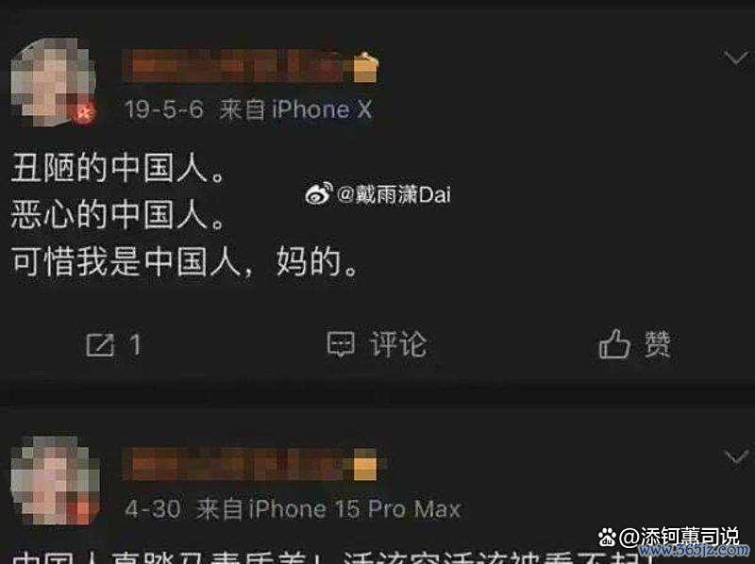Open the second post's pixelated avatar
The image size is (755, 564).
[x=54, y=480]
